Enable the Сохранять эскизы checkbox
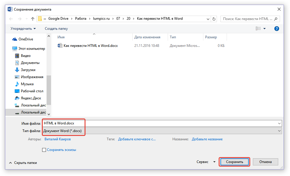This screenshot has height=176, width=290. click(x=44, y=150)
